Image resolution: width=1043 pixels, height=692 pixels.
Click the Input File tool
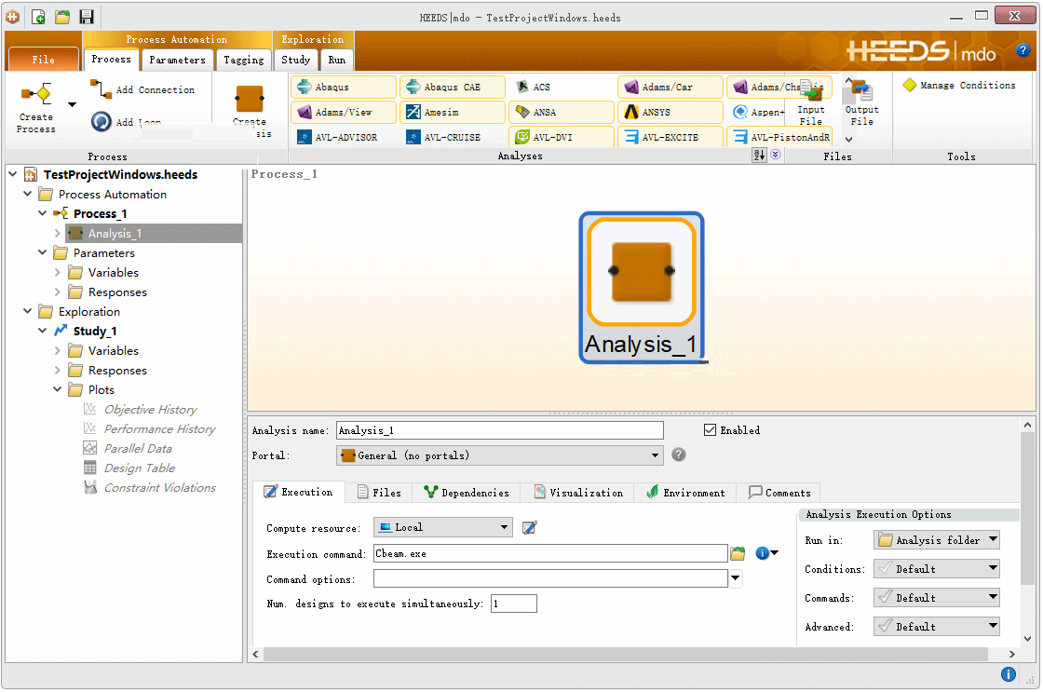811,102
